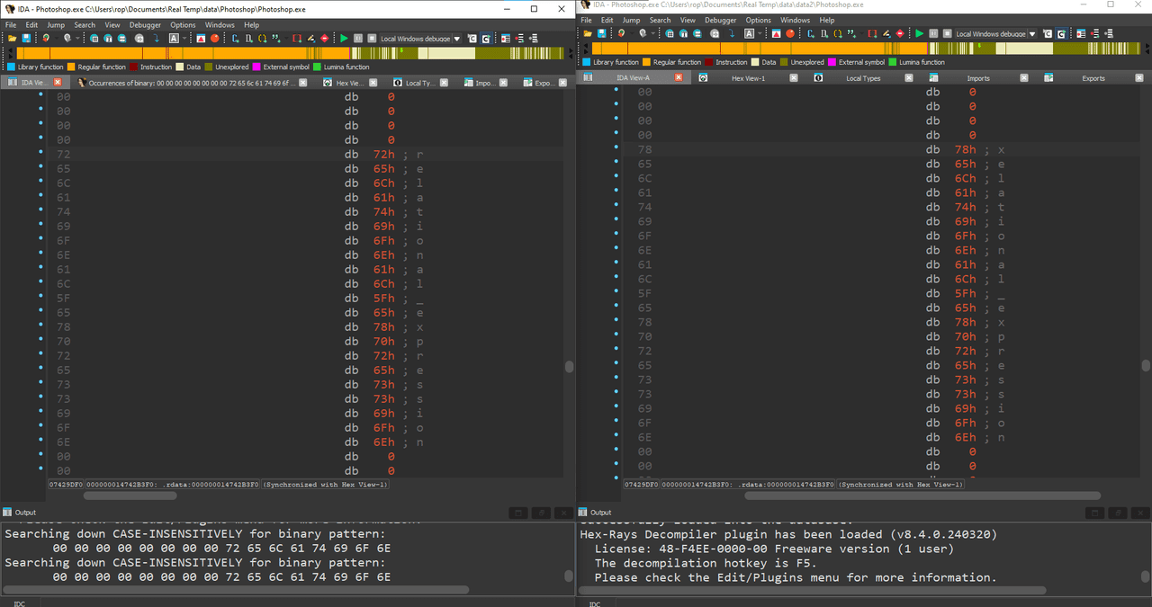The width and height of the screenshot is (1152, 607).
Task: Click navigation band in left window
Action: point(290,53)
